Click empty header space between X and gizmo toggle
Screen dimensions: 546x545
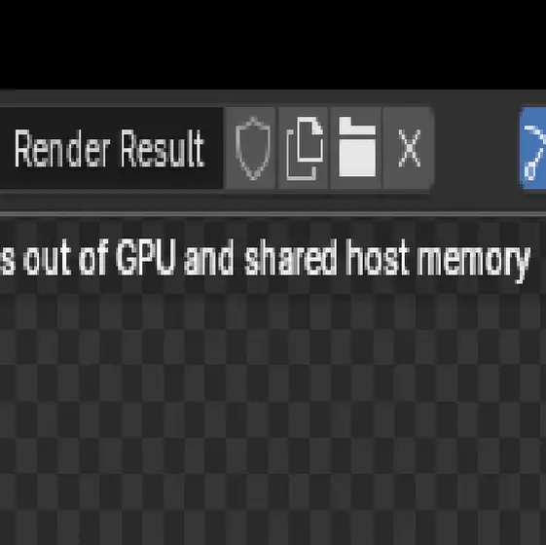tap(477, 148)
